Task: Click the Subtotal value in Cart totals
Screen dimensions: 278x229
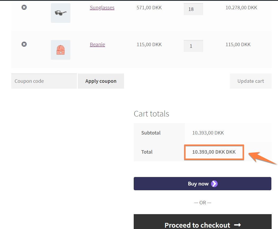Action: (x=208, y=133)
